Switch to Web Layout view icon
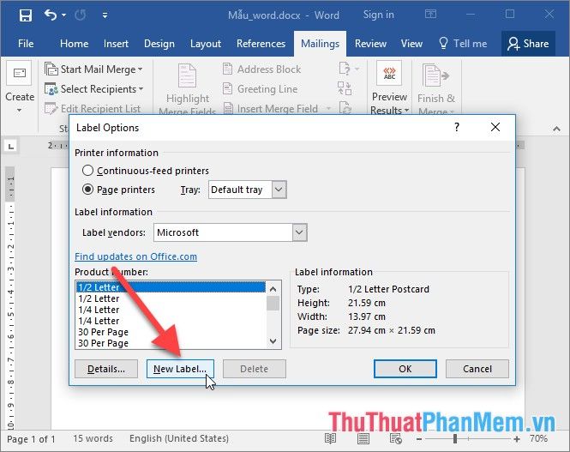The width and height of the screenshot is (570, 452). [x=395, y=439]
